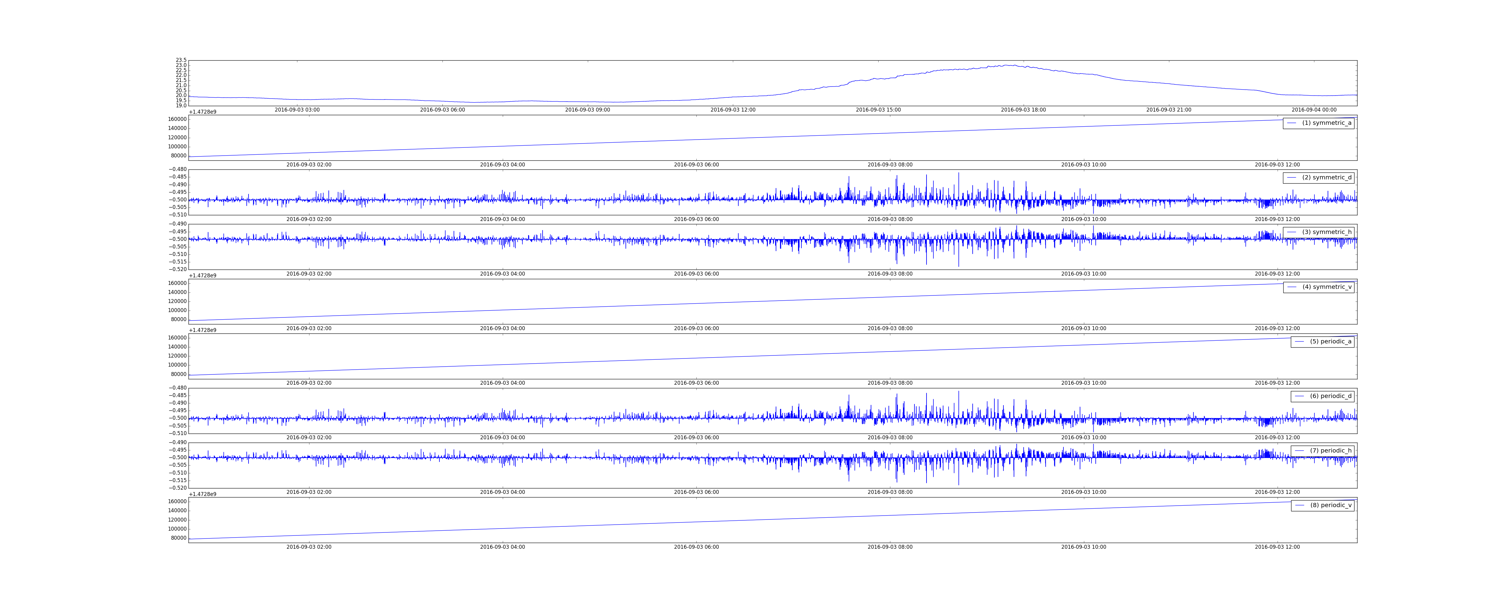Click the -0.480 y-axis tick of symmetric_d
Screen dimensions: 1508x603
pyautogui.click(x=177, y=169)
